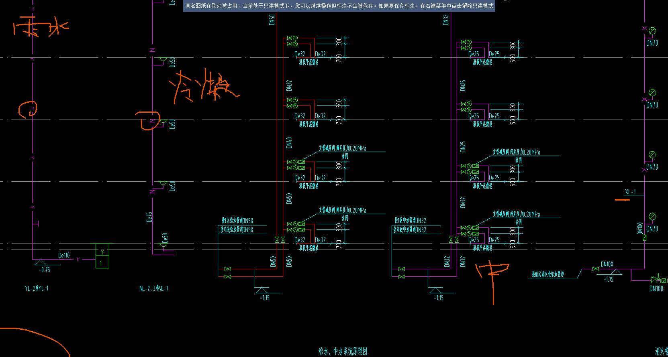Select the DN40 label on the red riser
668x357 pixels.
tap(289, 142)
